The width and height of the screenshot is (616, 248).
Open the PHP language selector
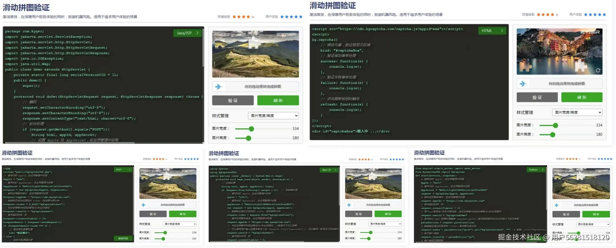123,170
